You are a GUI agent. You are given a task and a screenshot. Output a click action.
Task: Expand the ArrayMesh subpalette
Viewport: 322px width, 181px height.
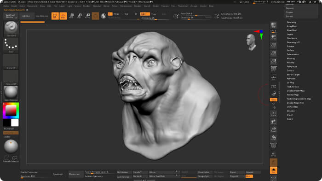pyautogui.click(x=292, y=26)
